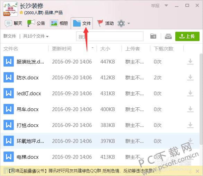Screen dimensions: 203x176
Task: Open the file transfer list tray icon
Action: tap(168, 36)
